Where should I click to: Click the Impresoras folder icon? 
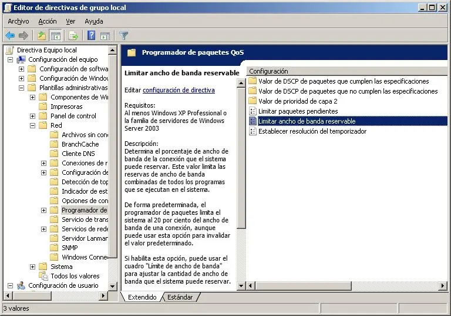coord(43,107)
